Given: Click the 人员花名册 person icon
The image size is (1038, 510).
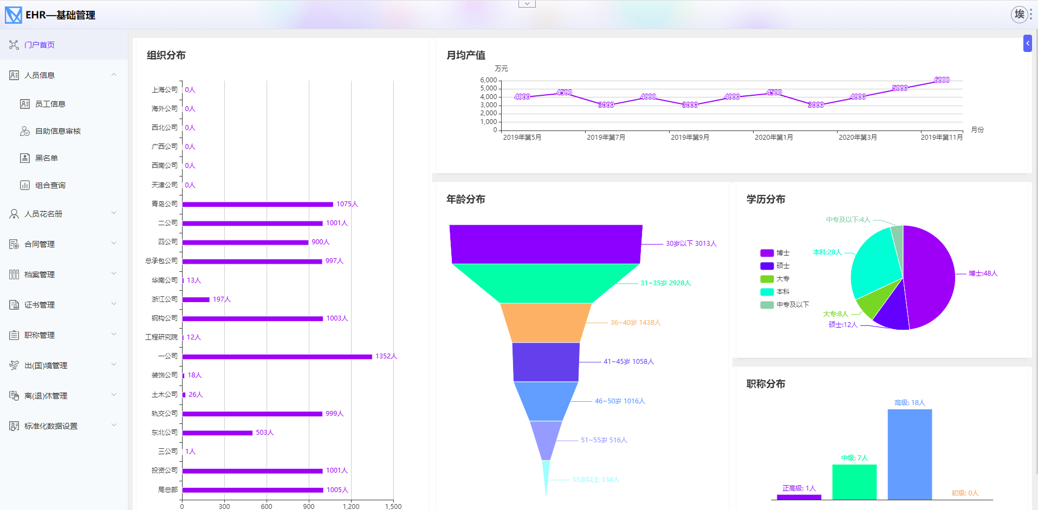Looking at the screenshot, I should click(14, 214).
